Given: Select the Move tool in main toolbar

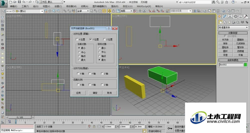Looking at the screenshot, I should click(x=109, y=11).
